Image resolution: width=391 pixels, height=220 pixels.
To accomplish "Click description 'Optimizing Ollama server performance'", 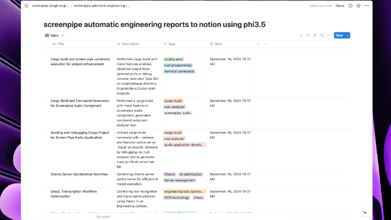I will [137, 179].
